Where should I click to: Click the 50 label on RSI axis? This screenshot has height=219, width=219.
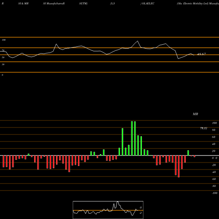click(x=3, y=57)
